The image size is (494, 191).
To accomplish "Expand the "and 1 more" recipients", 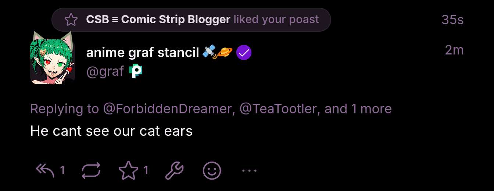I will pos(358,109).
